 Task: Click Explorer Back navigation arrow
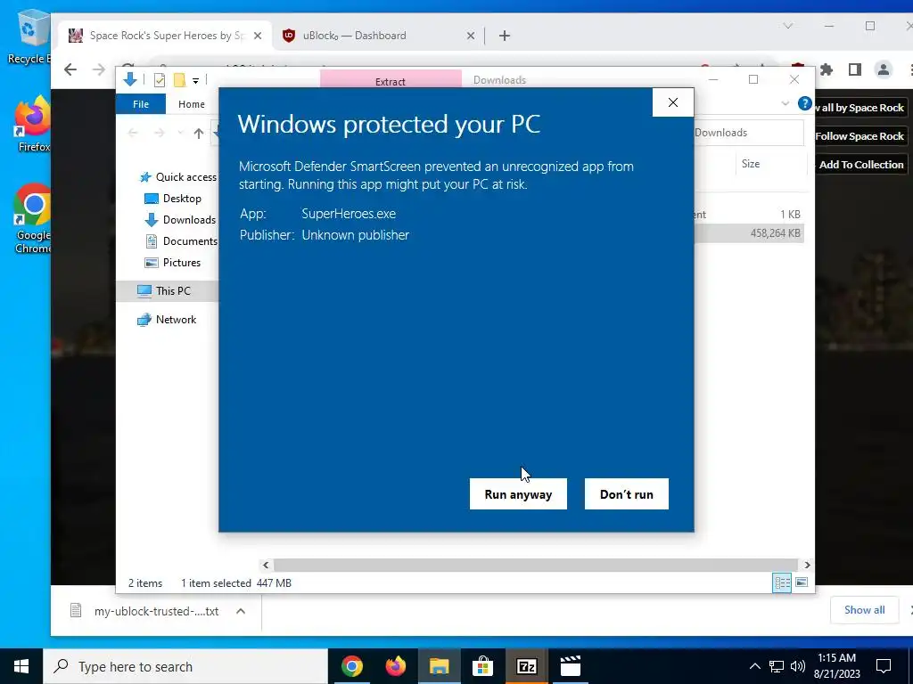pyautogui.click(x=133, y=134)
